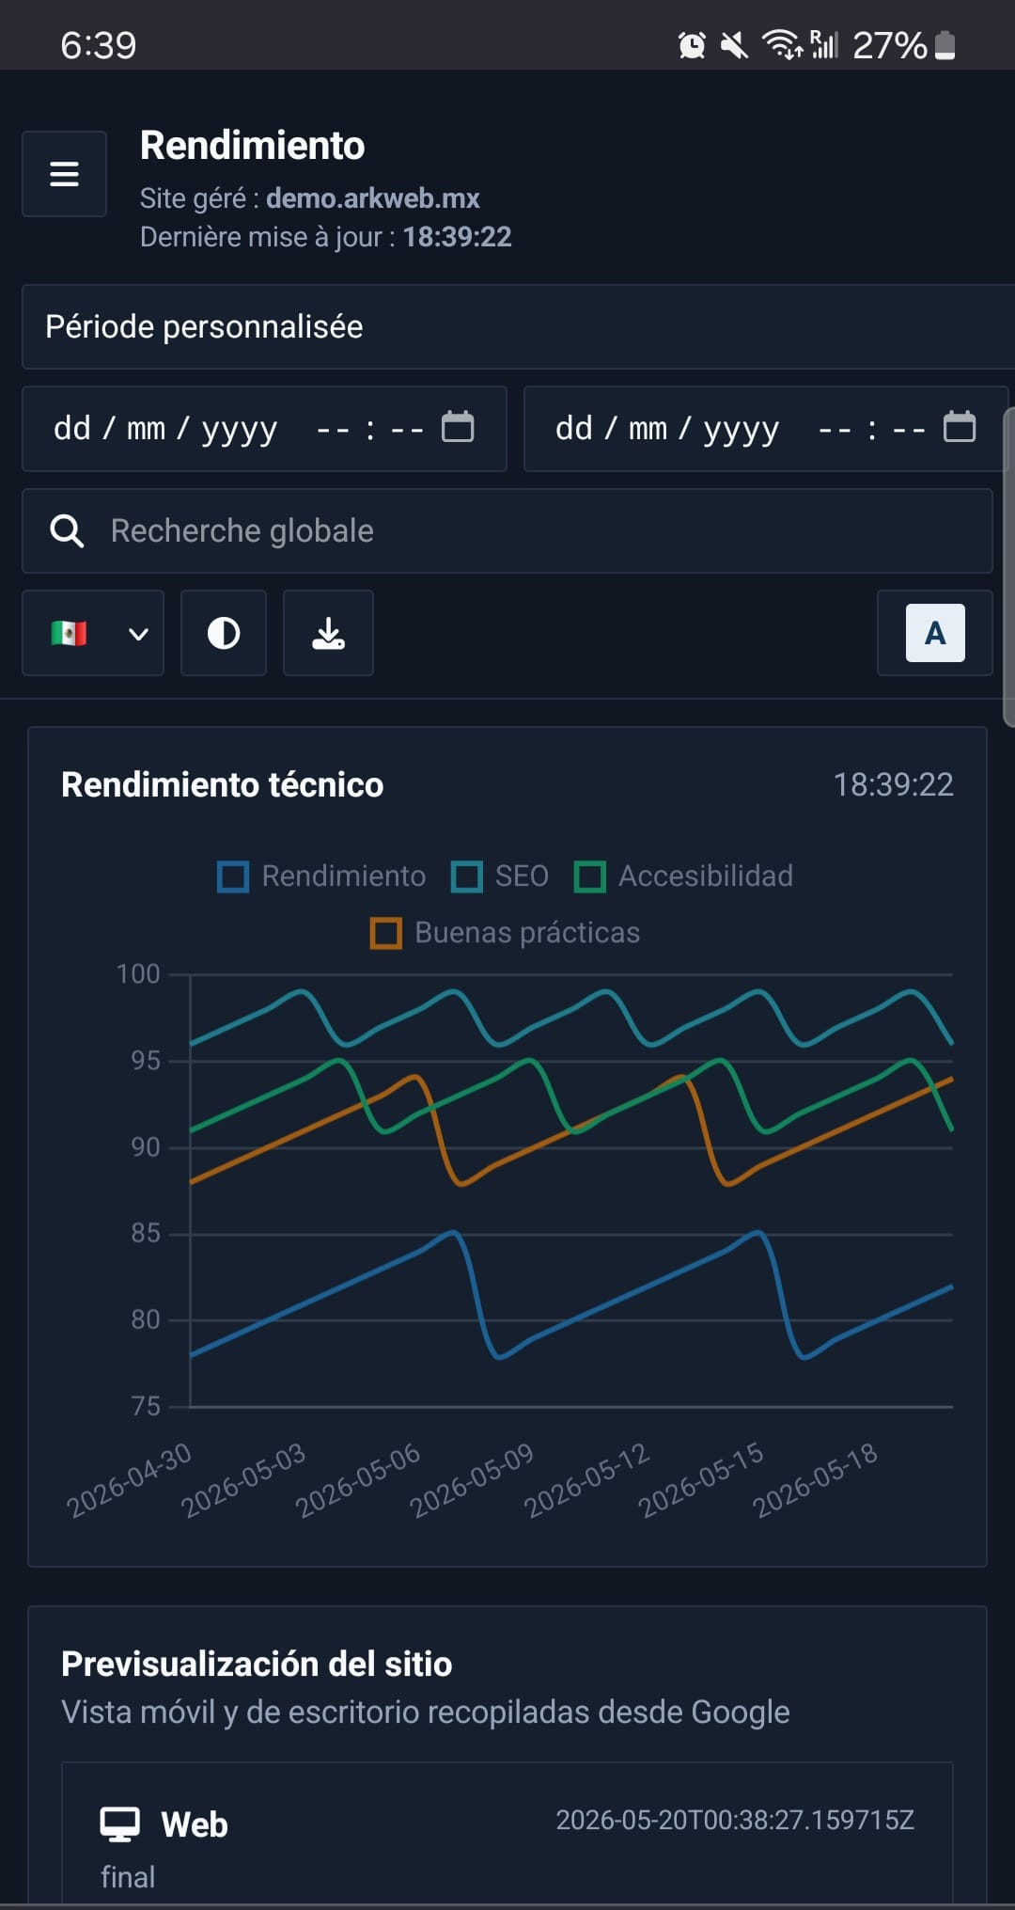Viewport: 1015px width, 1910px height.
Task: Click the search magnifier icon
Action: [x=67, y=530]
